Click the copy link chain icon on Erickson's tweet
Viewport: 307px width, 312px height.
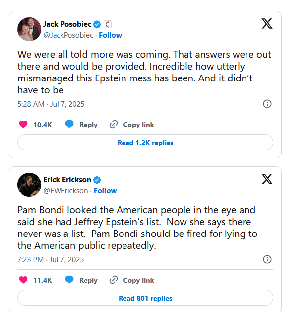pos(114,280)
